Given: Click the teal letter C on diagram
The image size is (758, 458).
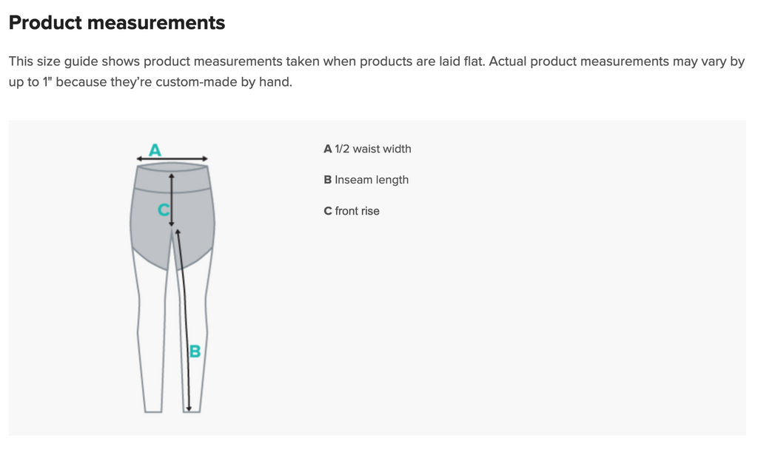Looking at the screenshot, I should pyautogui.click(x=164, y=210).
